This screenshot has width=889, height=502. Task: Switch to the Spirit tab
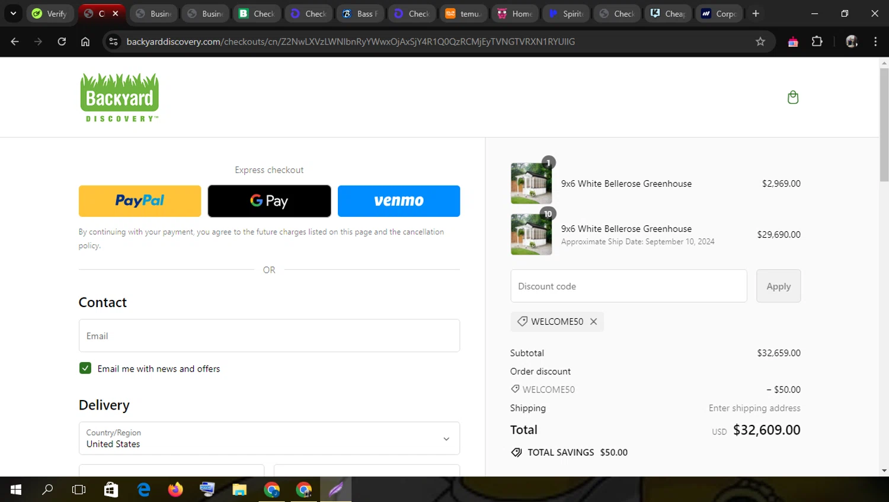pyautogui.click(x=566, y=13)
